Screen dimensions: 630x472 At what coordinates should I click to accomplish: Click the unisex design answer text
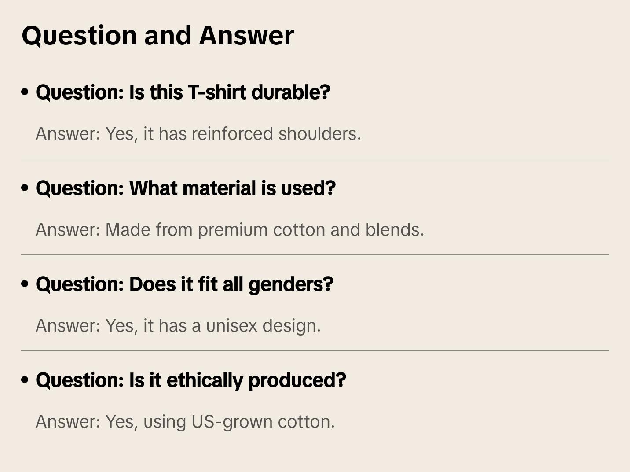click(178, 326)
